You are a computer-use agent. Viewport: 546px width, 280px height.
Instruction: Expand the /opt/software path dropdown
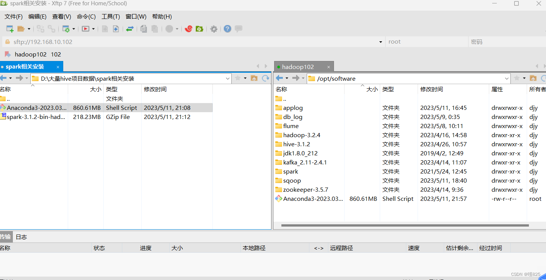[507, 78]
